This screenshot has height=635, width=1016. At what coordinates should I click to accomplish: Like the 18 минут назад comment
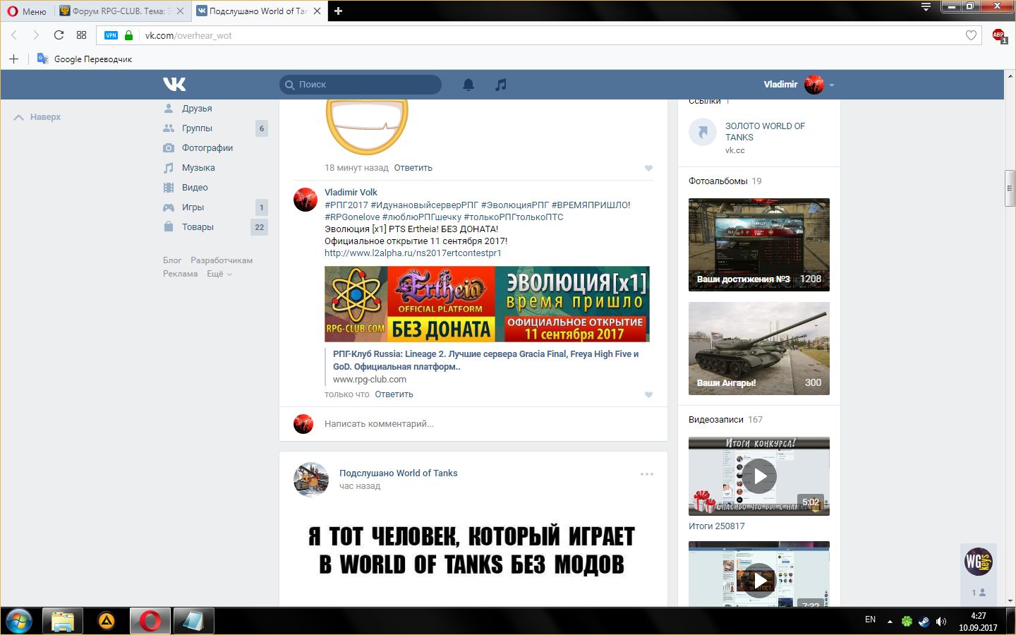[x=648, y=168]
